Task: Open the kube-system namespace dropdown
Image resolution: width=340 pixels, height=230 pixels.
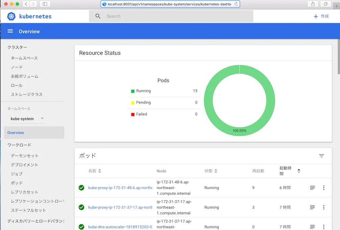Action: (27, 119)
